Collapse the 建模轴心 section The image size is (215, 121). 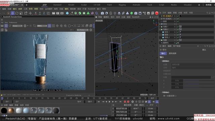pos(161,61)
